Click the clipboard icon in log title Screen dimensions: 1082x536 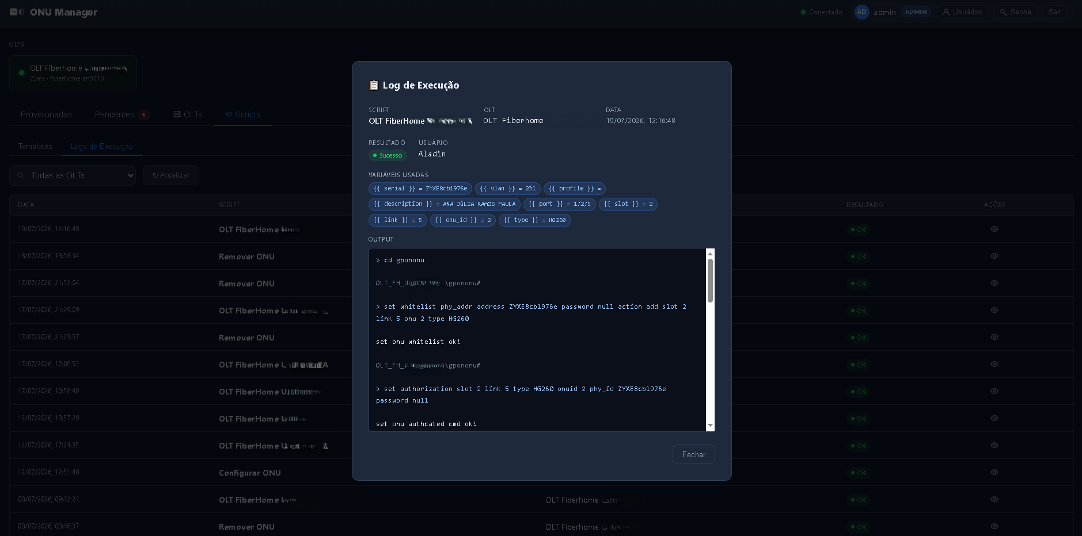[374, 85]
